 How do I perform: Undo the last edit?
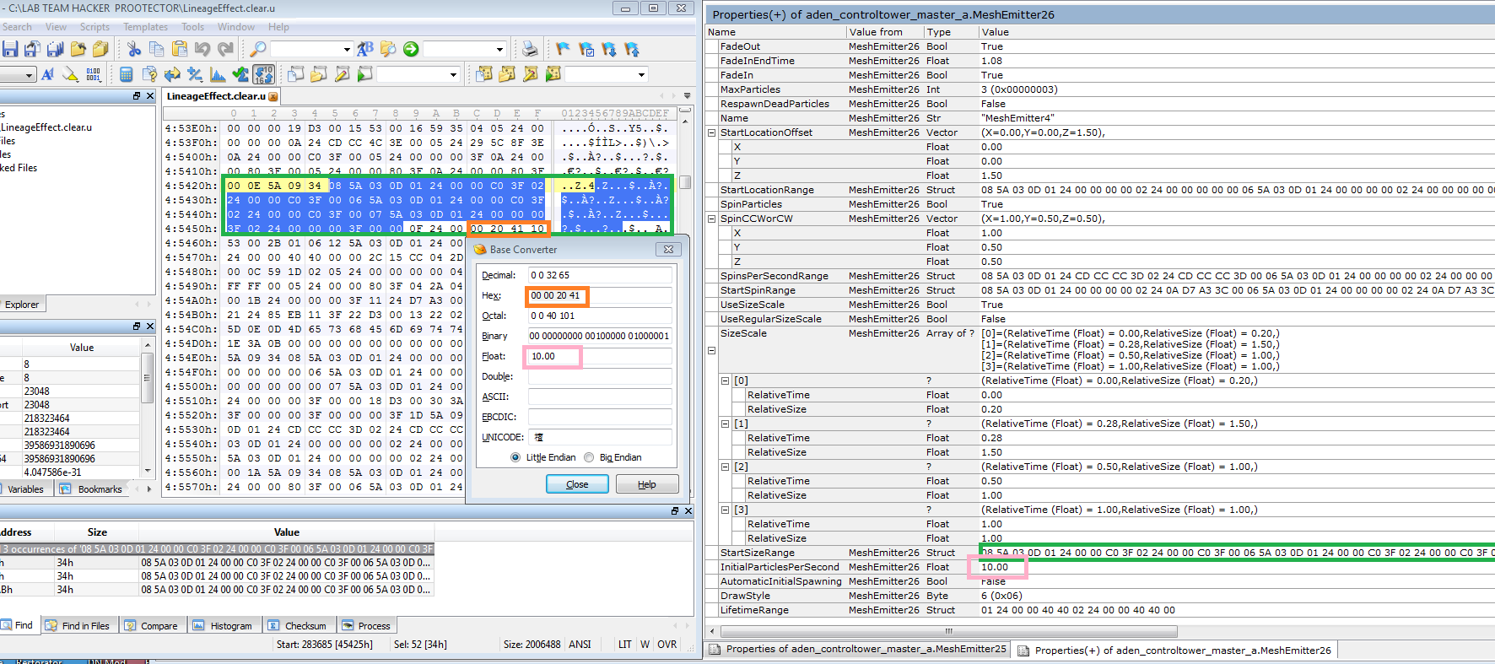pyautogui.click(x=202, y=49)
